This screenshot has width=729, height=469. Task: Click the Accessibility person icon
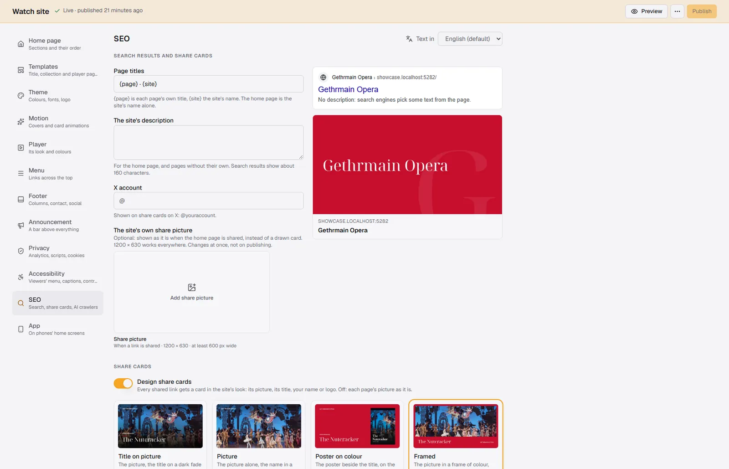pyautogui.click(x=21, y=277)
